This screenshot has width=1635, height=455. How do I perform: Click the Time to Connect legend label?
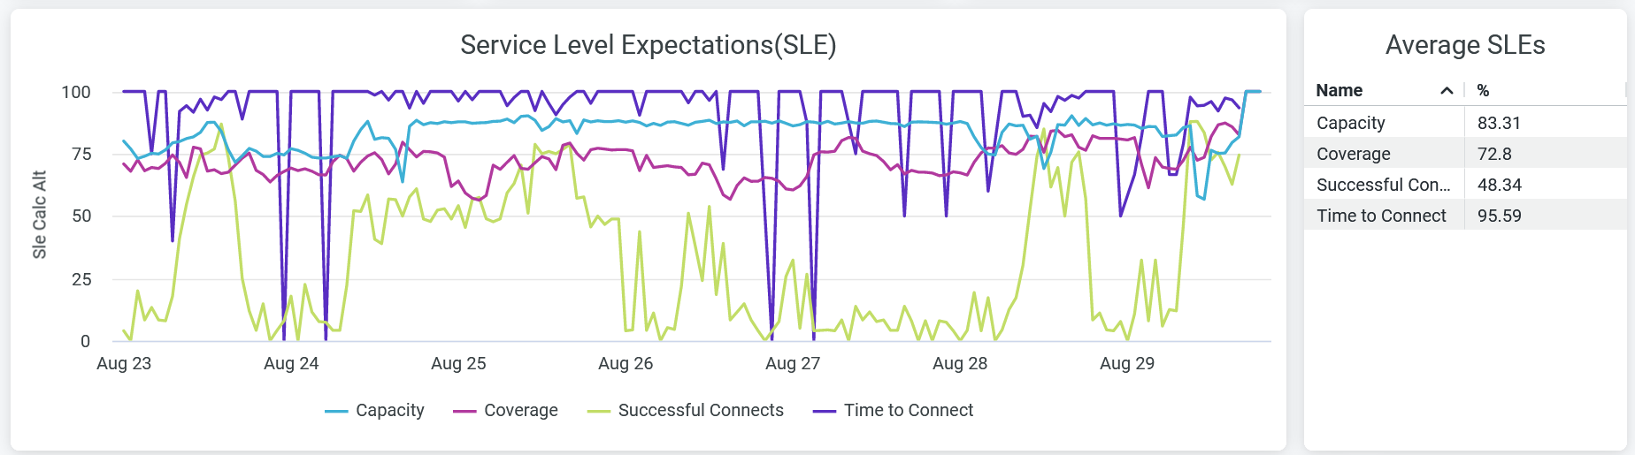coord(908,410)
